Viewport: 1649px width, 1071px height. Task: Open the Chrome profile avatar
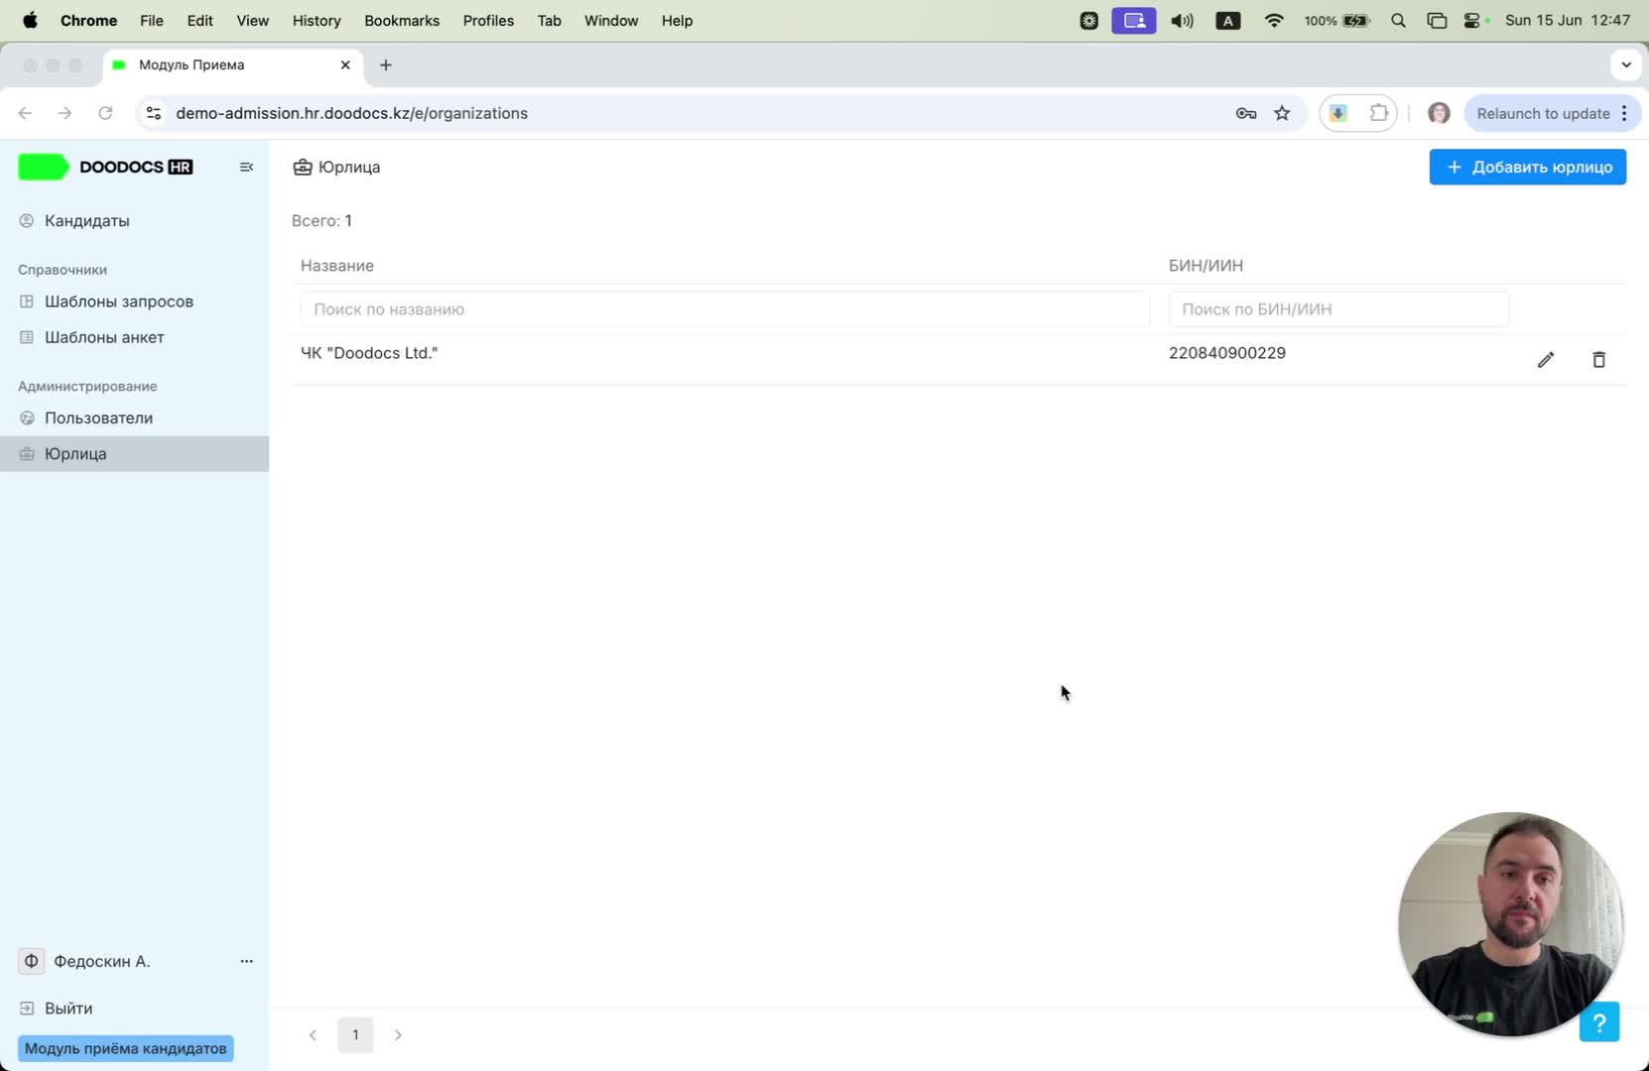click(1439, 113)
